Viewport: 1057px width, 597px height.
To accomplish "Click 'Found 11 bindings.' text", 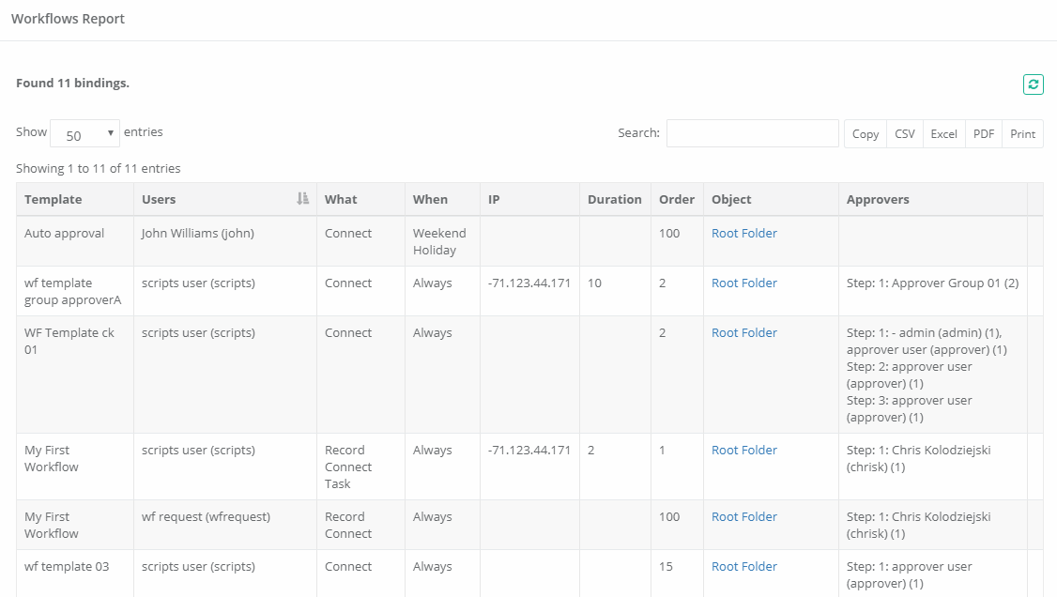I will pyautogui.click(x=73, y=83).
